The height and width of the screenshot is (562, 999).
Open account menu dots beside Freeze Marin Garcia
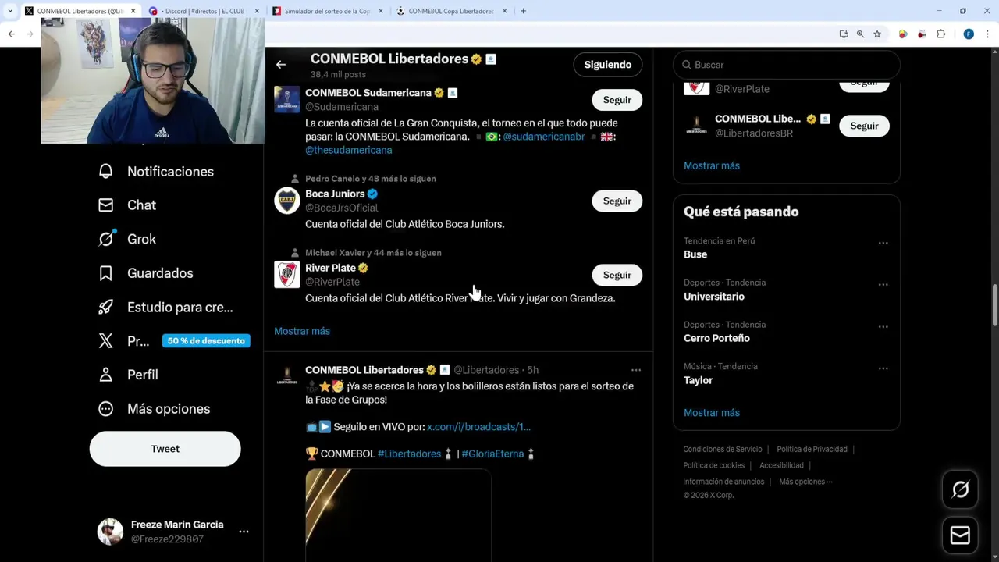[x=244, y=532]
